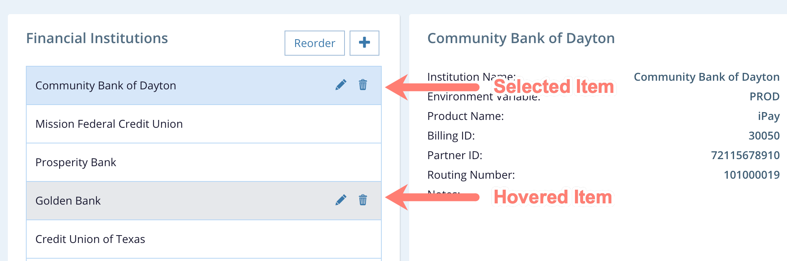
Task: Click the Institution Name value in details
Action: tap(706, 77)
